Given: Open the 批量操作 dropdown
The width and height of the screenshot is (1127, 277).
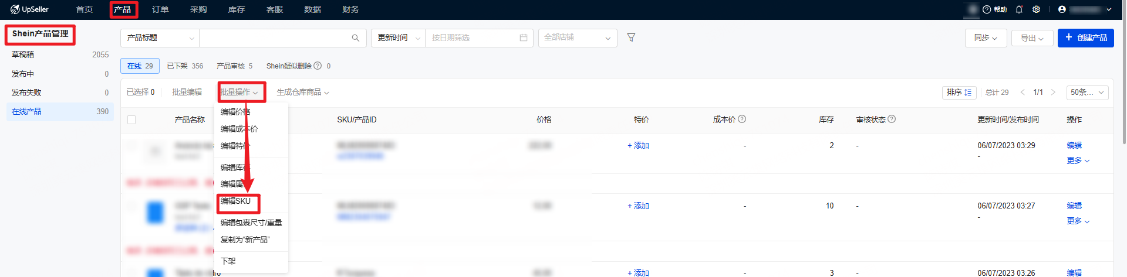Looking at the screenshot, I should coord(239,92).
